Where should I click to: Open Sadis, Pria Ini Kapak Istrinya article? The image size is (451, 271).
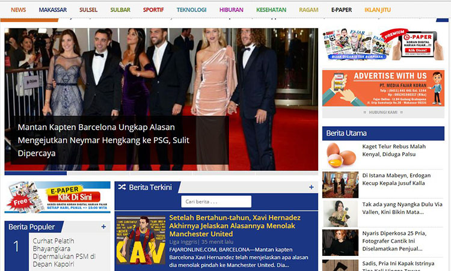coord(398,267)
